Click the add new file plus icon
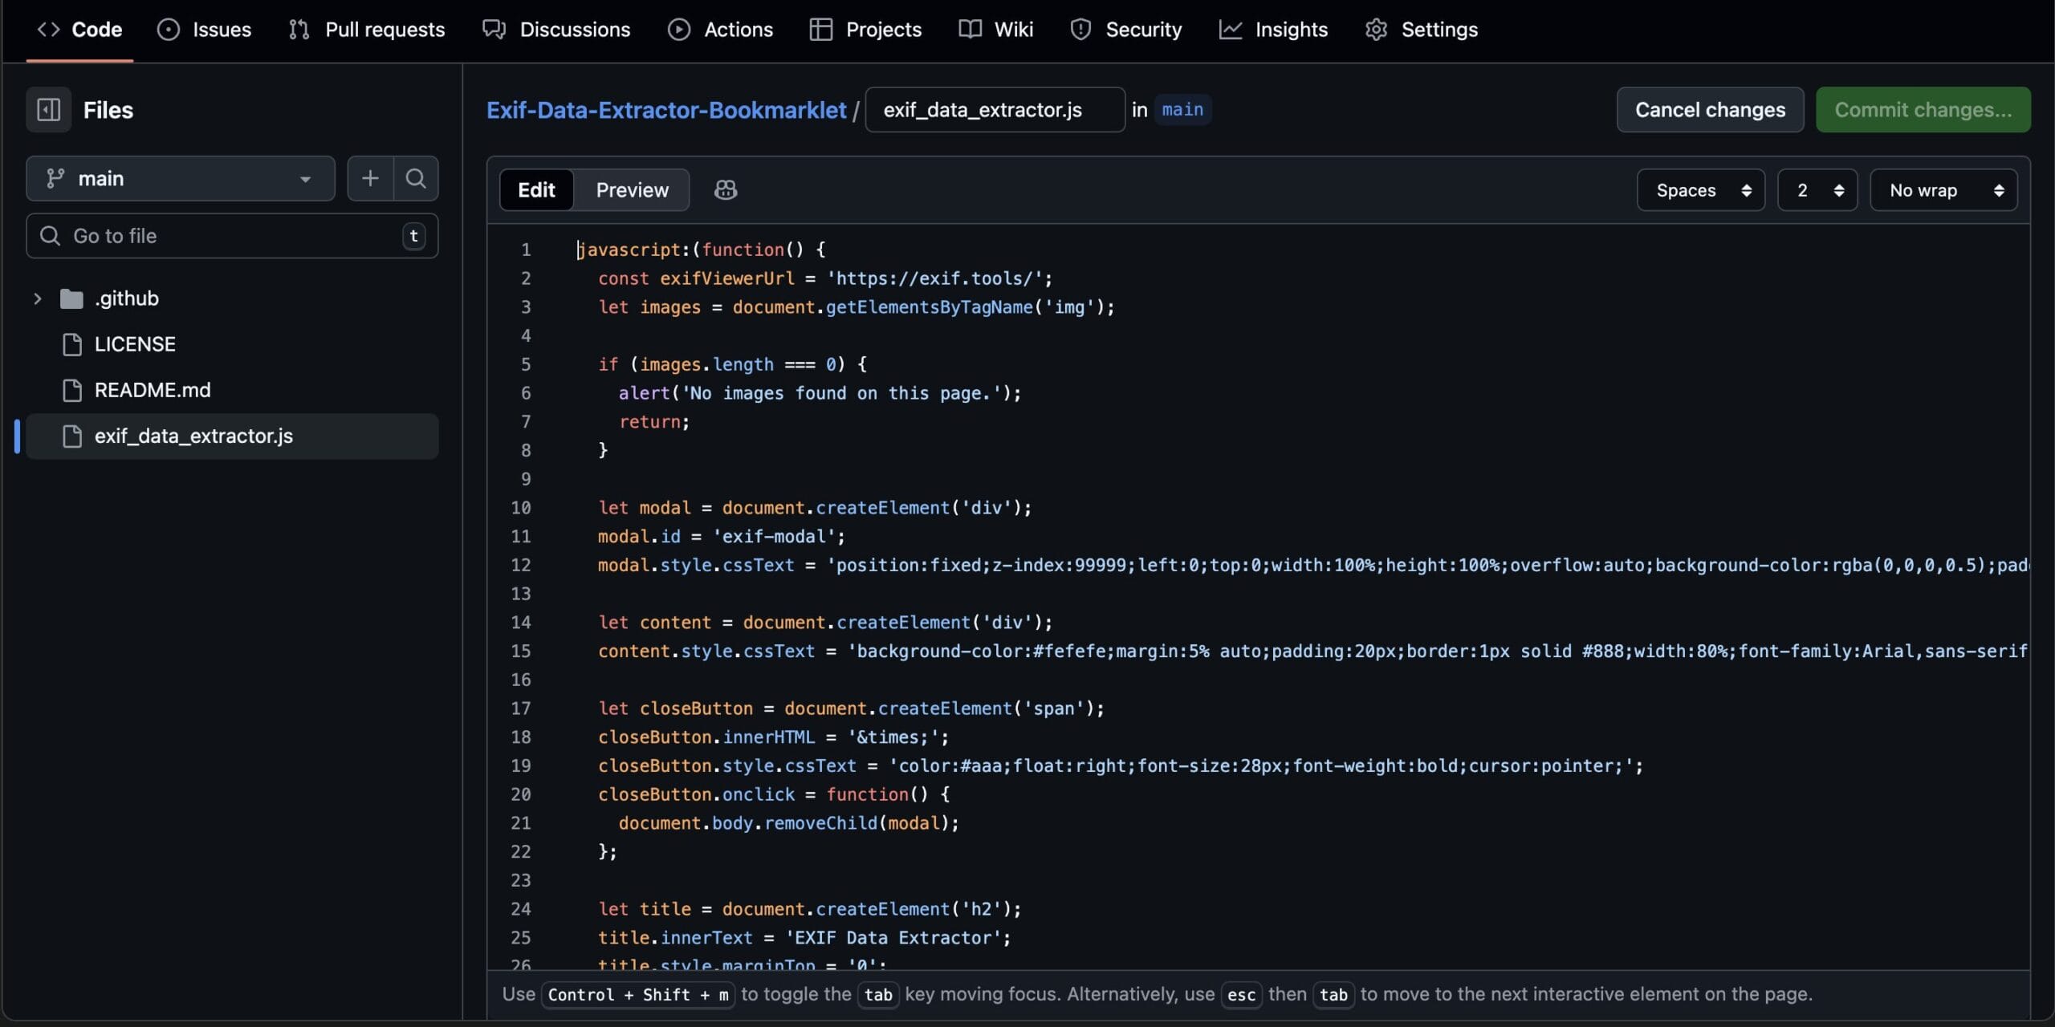 pos(370,178)
